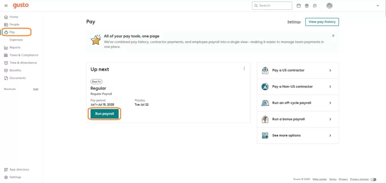Click chevron for bonus payroll
Screen dimensions: 386x183
(x=330, y=119)
